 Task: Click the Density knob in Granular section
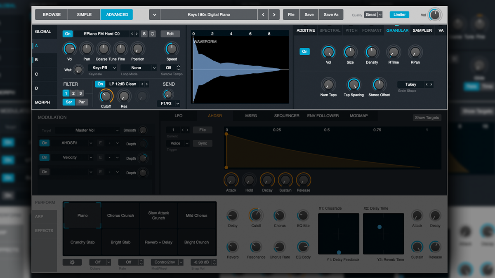click(x=372, y=54)
